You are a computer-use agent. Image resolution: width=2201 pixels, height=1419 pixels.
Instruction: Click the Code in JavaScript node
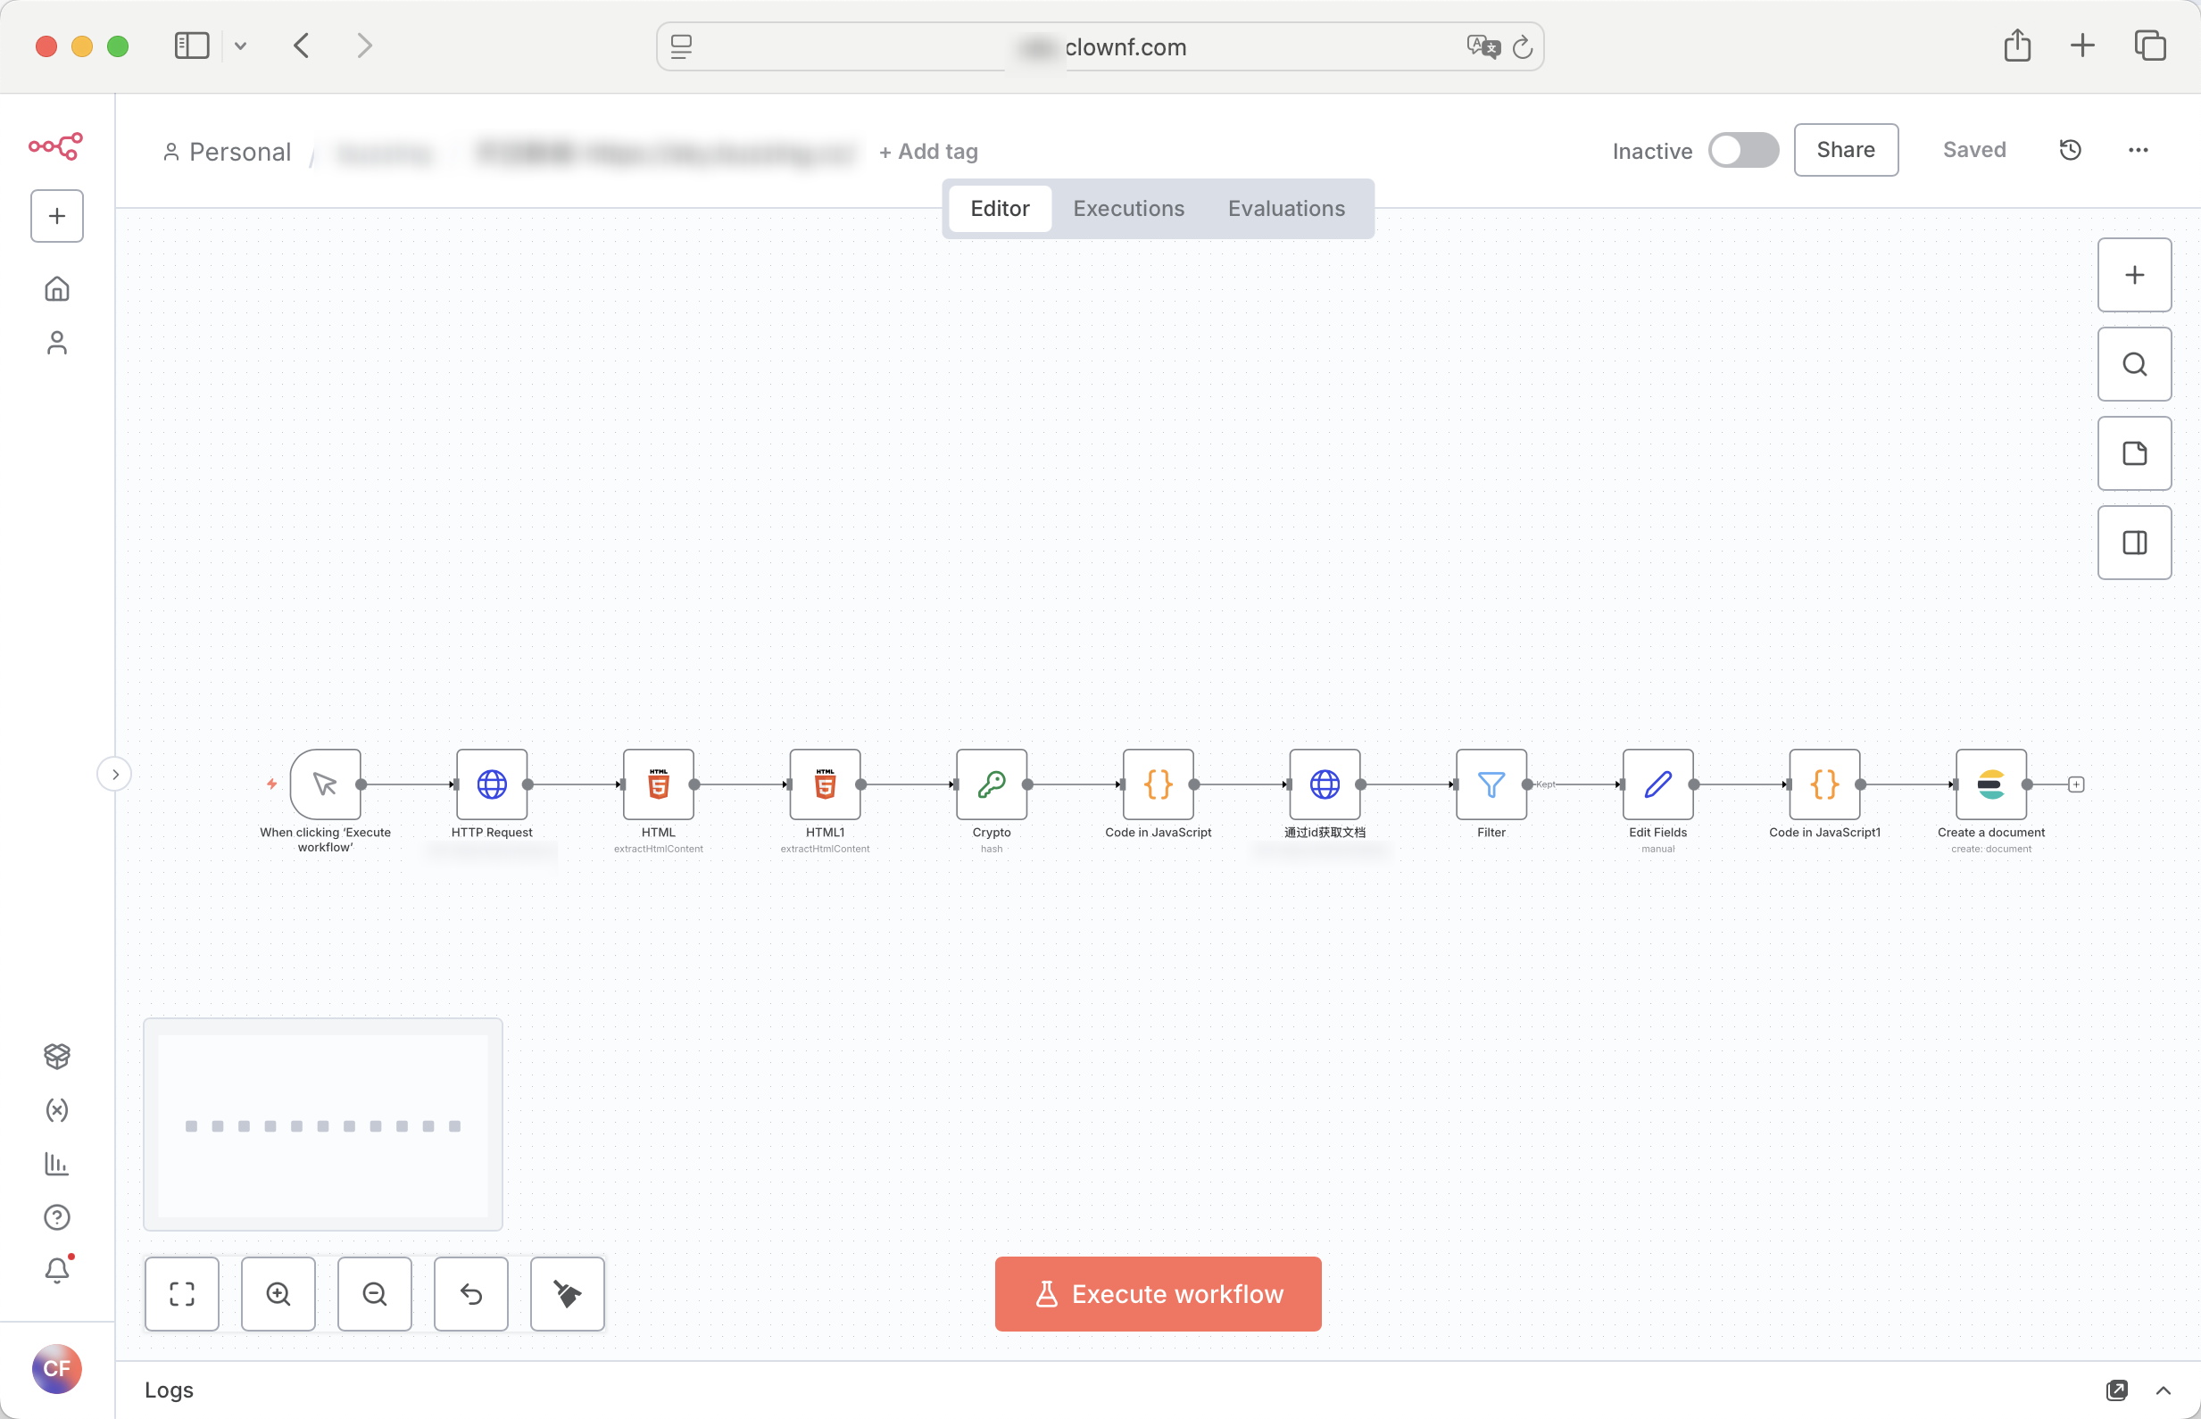coord(1159,784)
